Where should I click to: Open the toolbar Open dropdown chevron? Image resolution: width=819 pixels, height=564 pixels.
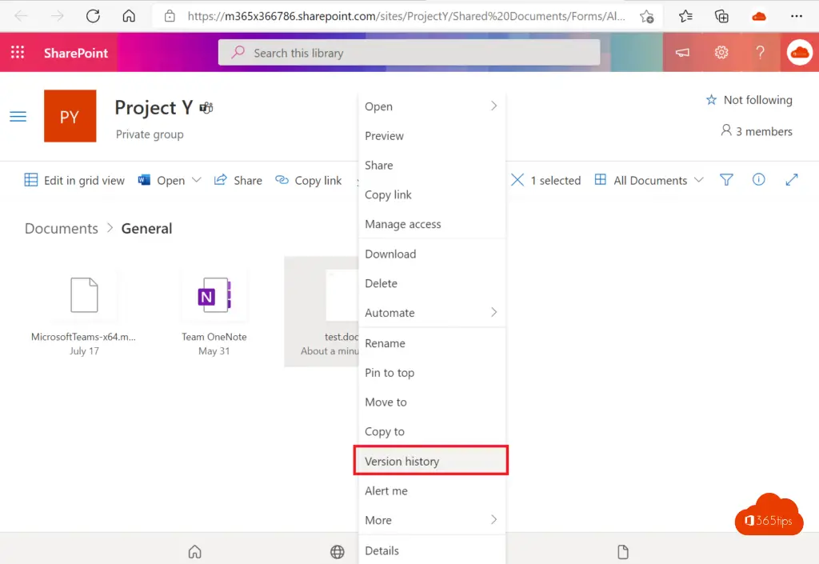[x=197, y=180]
